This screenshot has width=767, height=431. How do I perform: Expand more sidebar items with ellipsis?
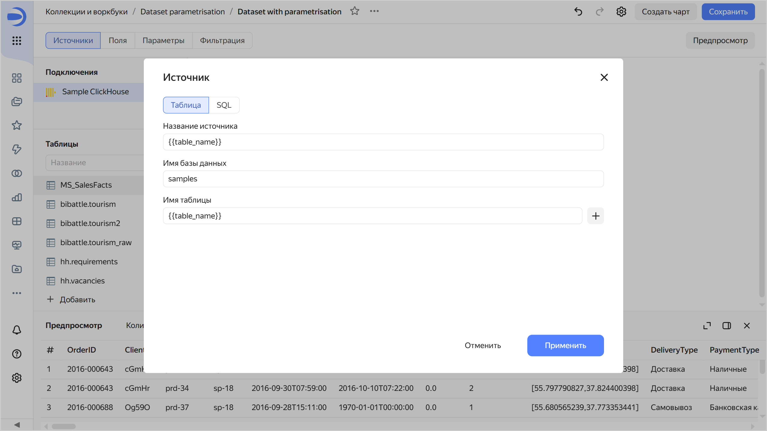pyautogui.click(x=17, y=293)
